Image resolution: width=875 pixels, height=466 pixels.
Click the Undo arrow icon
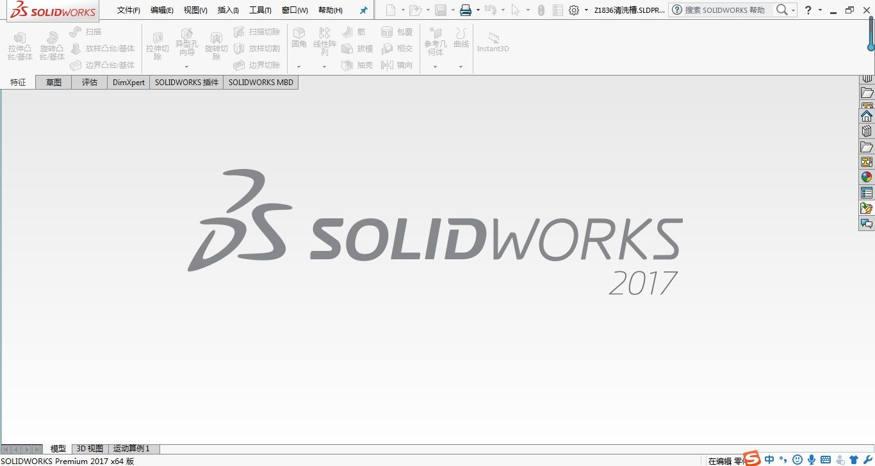pos(491,10)
